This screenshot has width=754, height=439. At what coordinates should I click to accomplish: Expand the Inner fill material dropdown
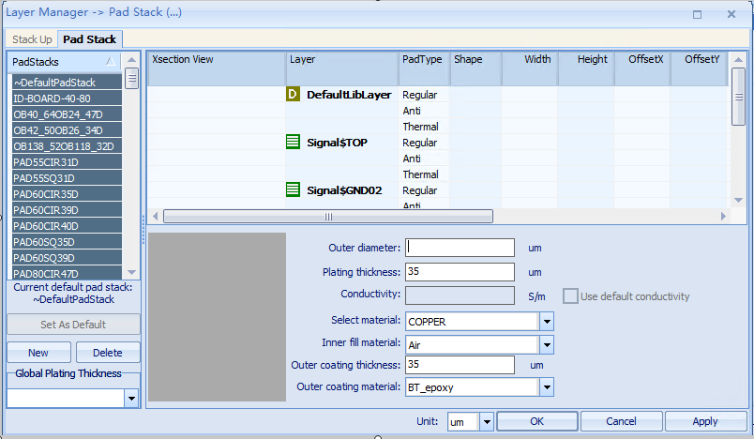coord(547,343)
